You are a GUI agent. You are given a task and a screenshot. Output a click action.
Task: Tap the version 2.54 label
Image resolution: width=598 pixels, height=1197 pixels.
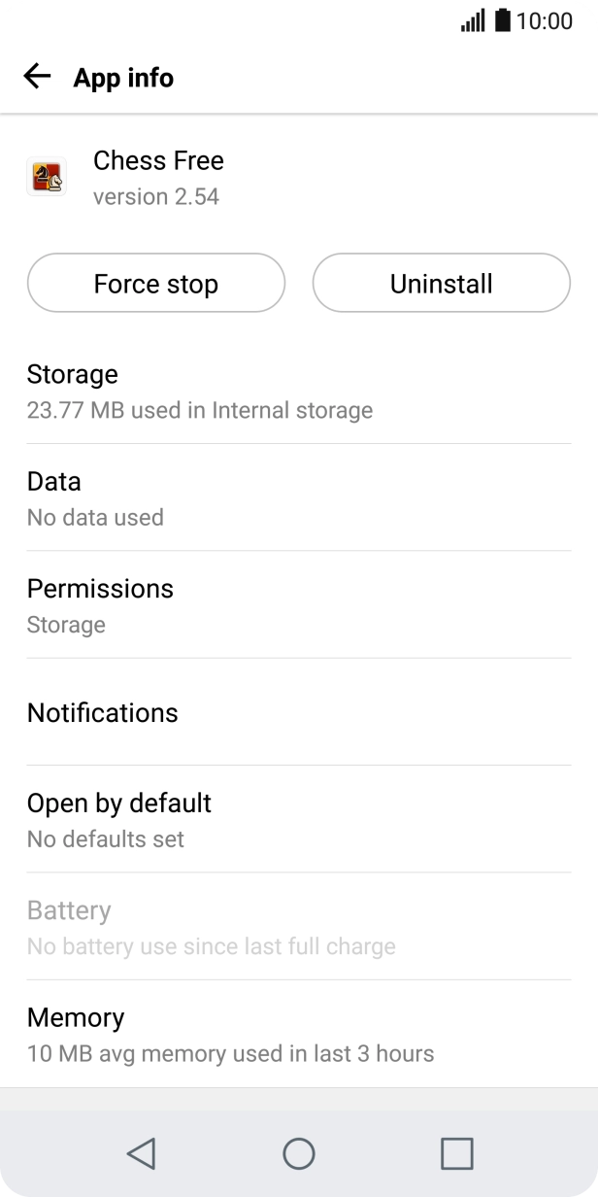click(x=155, y=197)
